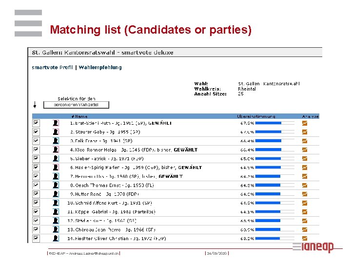The height and width of the screenshot is (263, 351).
Task: Click analysis icon for Fiechter Oliver Christian
Action: click(x=305, y=239)
